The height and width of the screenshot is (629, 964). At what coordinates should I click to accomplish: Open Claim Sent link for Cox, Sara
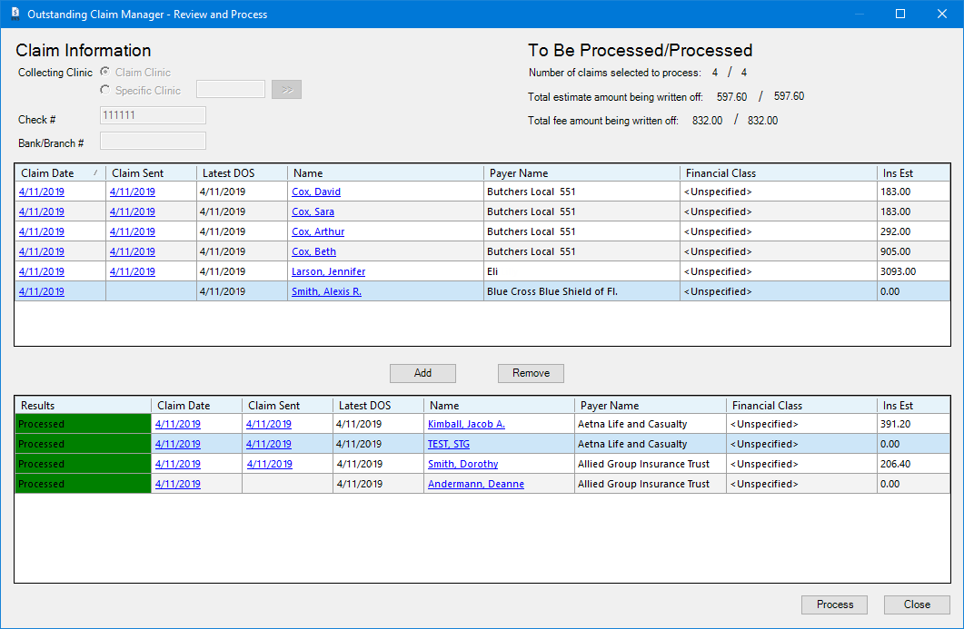click(132, 211)
